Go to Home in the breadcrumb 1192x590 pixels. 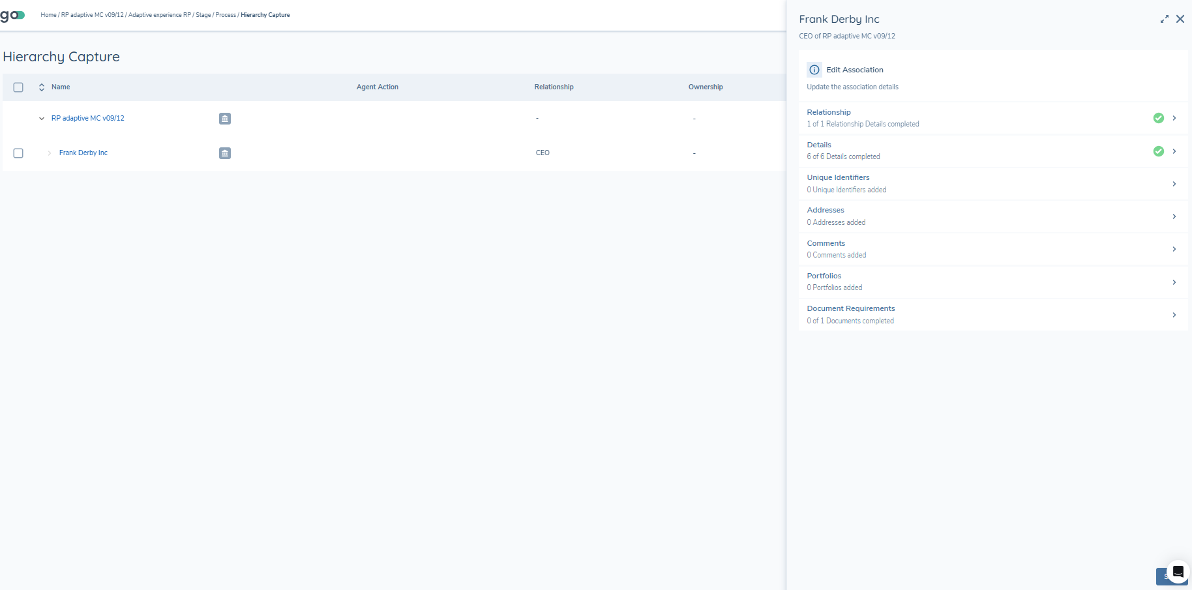coord(48,15)
